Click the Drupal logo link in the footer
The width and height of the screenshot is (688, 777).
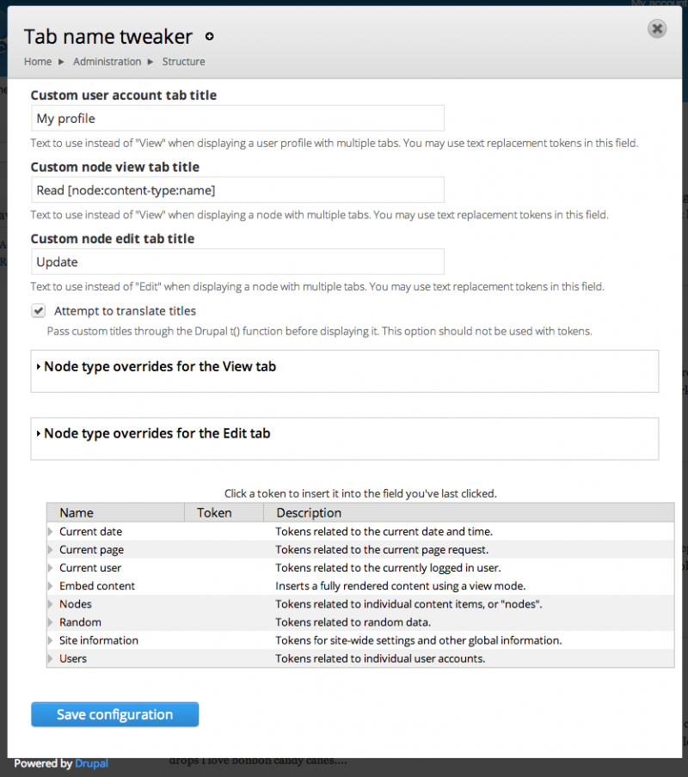click(x=90, y=763)
